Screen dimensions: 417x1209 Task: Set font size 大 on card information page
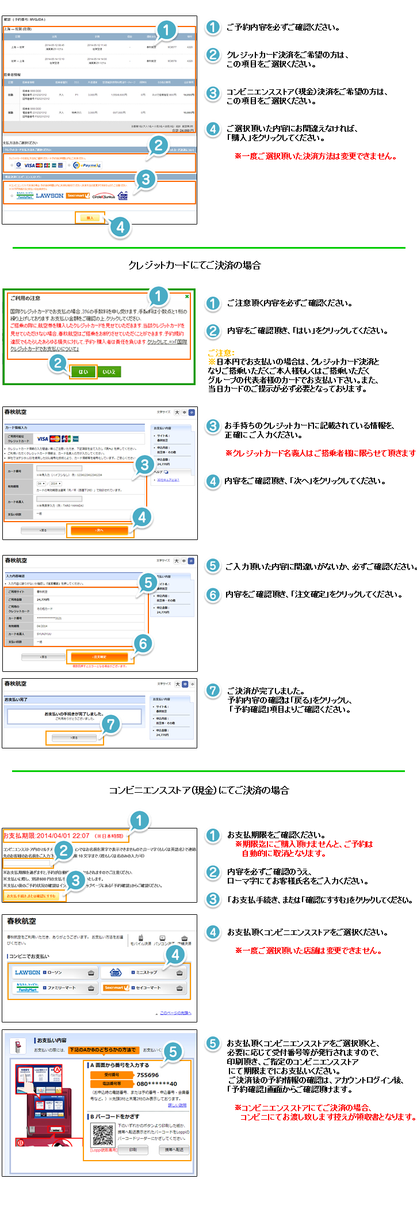[x=177, y=412]
